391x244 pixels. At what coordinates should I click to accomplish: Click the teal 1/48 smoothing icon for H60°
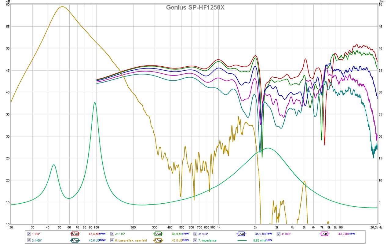pyautogui.click(x=75, y=240)
